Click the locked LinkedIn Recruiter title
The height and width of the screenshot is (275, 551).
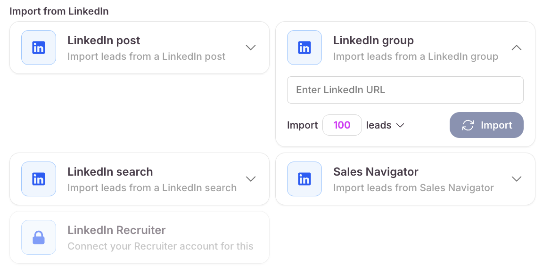(116, 230)
